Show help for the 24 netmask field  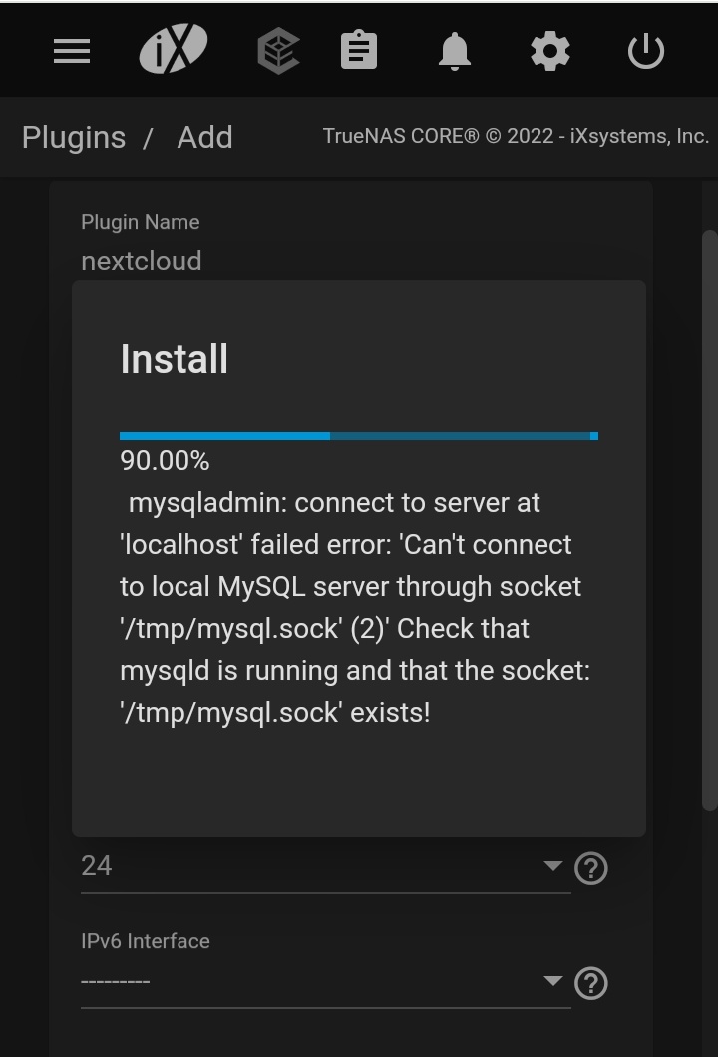[591, 868]
